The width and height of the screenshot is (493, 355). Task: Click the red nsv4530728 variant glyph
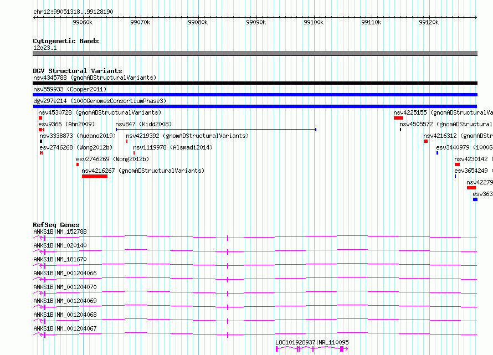(x=40, y=118)
